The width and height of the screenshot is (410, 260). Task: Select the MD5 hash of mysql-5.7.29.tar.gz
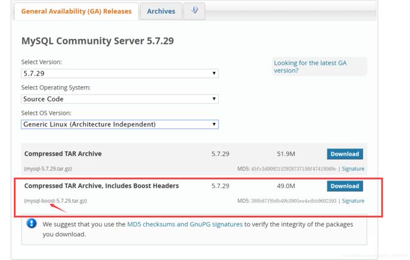click(294, 169)
